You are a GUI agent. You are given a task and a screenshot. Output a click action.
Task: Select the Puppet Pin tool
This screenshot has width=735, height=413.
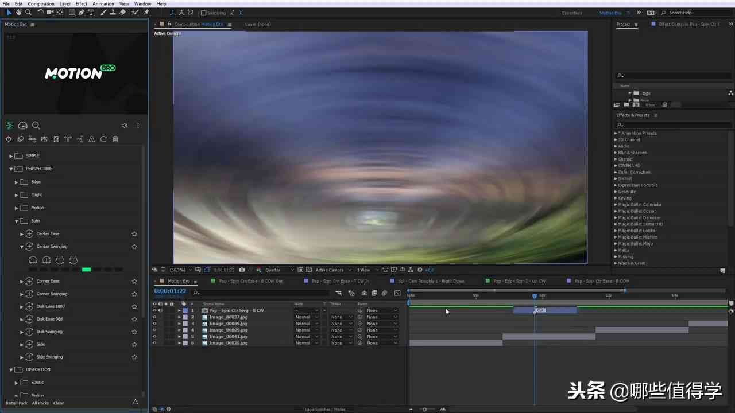tap(146, 13)
